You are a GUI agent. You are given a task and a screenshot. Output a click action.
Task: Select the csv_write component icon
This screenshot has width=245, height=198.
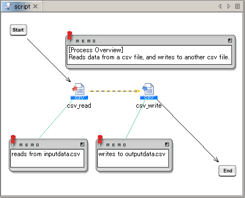click(149, 91)
